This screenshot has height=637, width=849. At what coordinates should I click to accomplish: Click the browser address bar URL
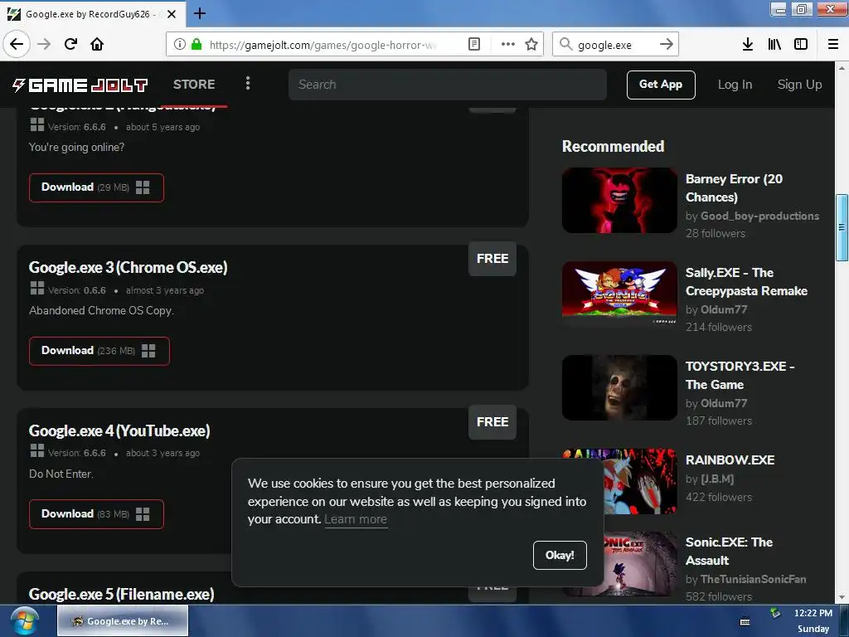pyautogui.click(x=323, y=45)
